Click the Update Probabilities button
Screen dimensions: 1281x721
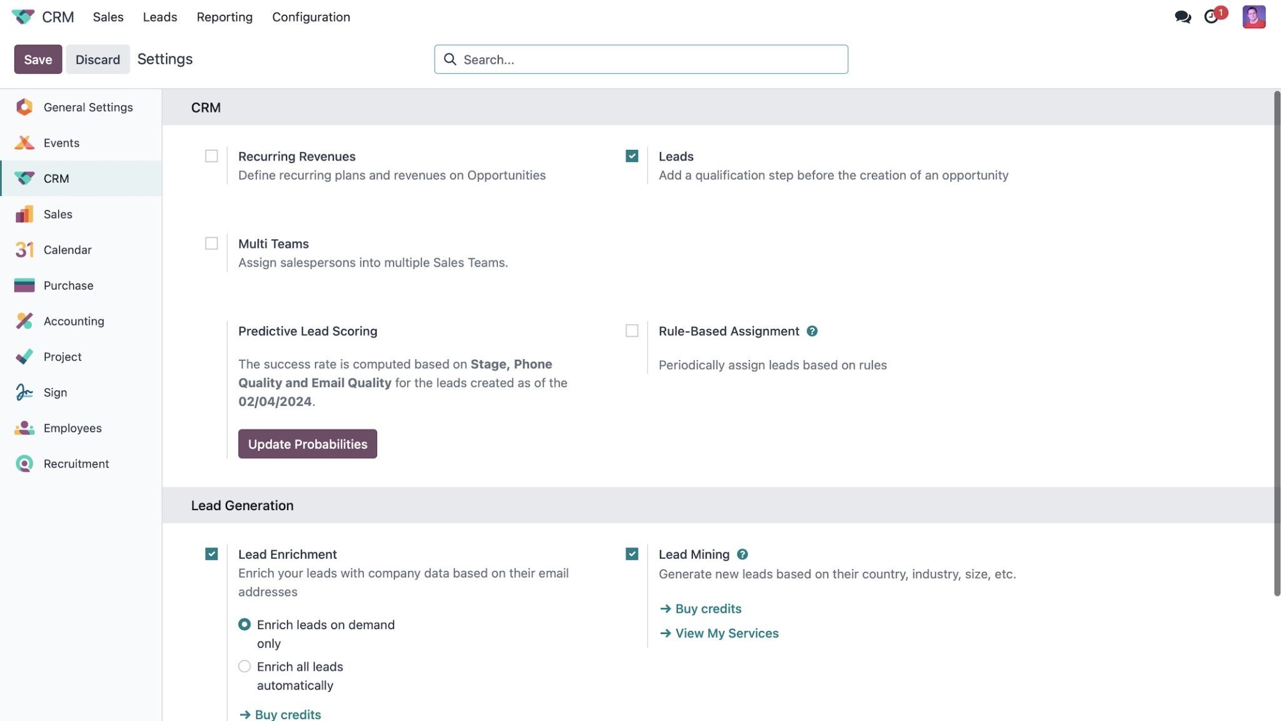[x=307, y=444]
